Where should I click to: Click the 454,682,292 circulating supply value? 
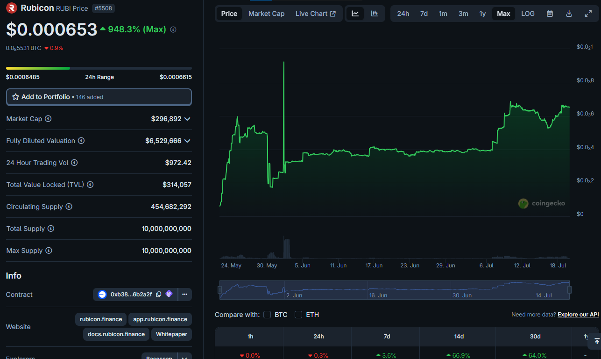coord(171,207)
